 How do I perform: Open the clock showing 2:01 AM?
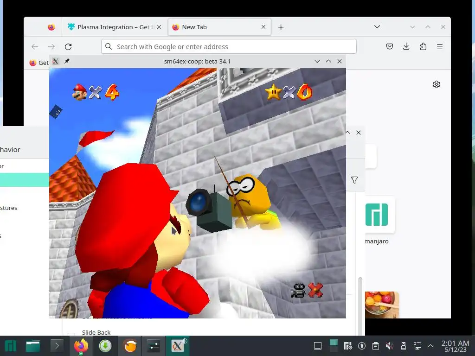(456, 346)
